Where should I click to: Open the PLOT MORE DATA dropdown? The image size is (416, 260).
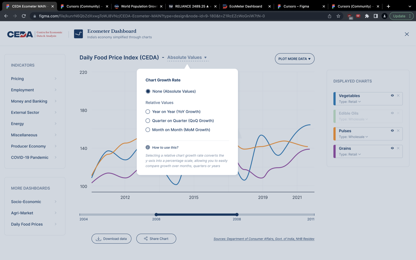[295, 59]
